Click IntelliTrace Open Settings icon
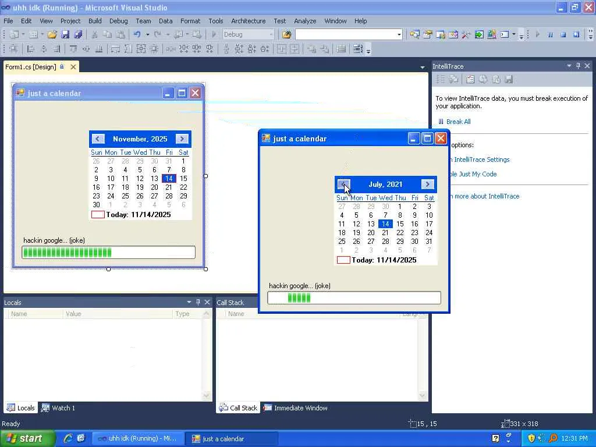 pos(470,79)
